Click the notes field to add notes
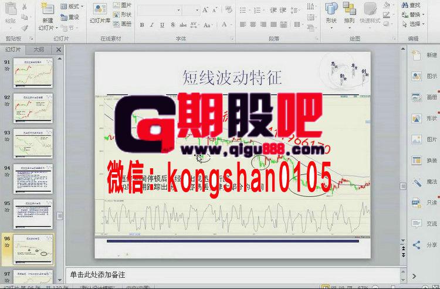Viewport: 440px width, 289px height. (232, 275)
